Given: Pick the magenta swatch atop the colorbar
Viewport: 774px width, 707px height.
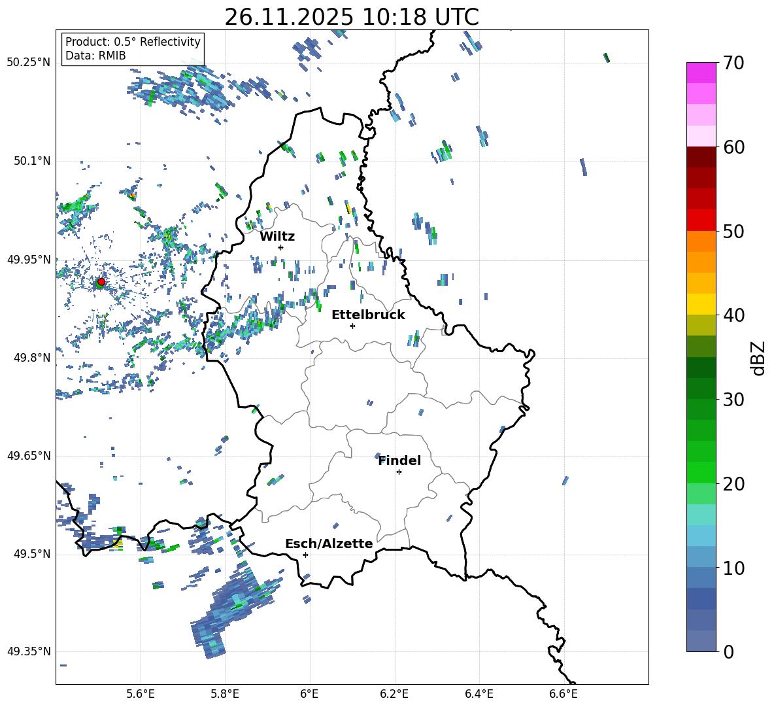Looking at the screenshot, I should click(x=701, y=73).
